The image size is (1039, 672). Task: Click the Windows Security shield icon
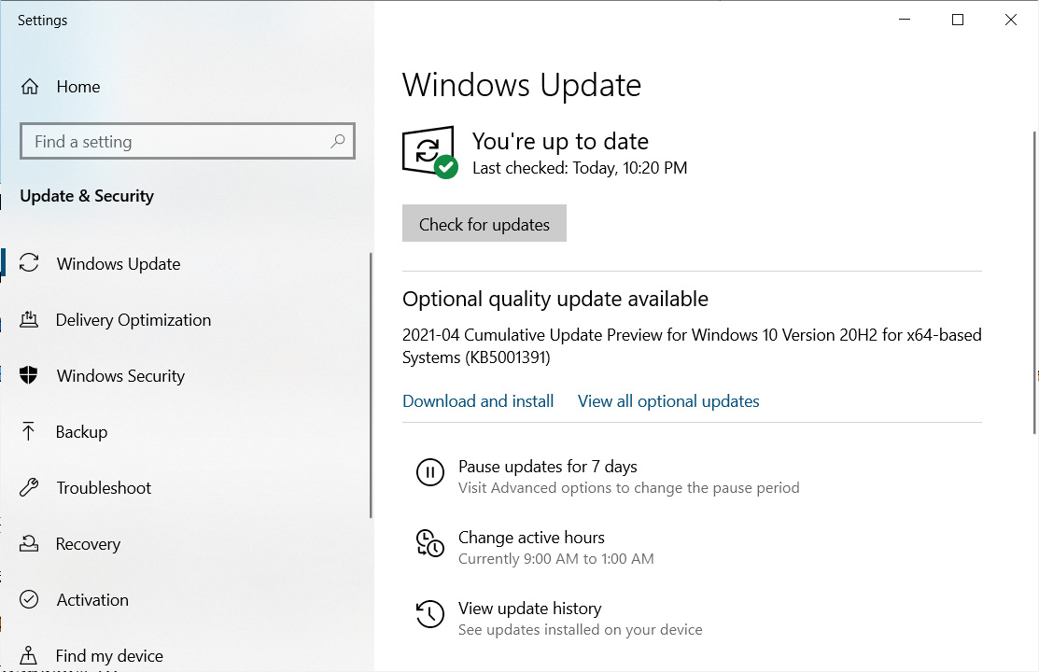pos(29,375)
